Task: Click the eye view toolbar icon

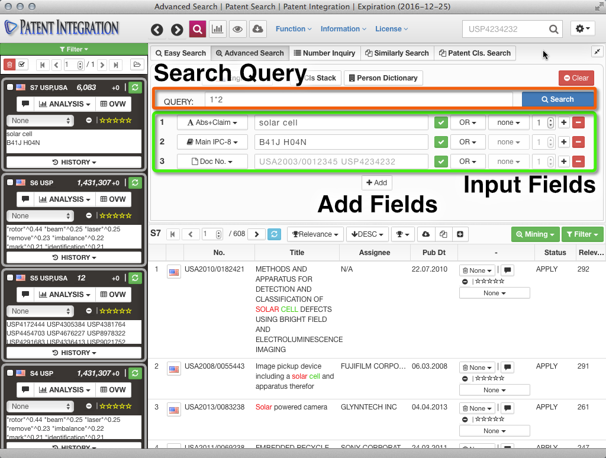Action: [x=238, y=29]
